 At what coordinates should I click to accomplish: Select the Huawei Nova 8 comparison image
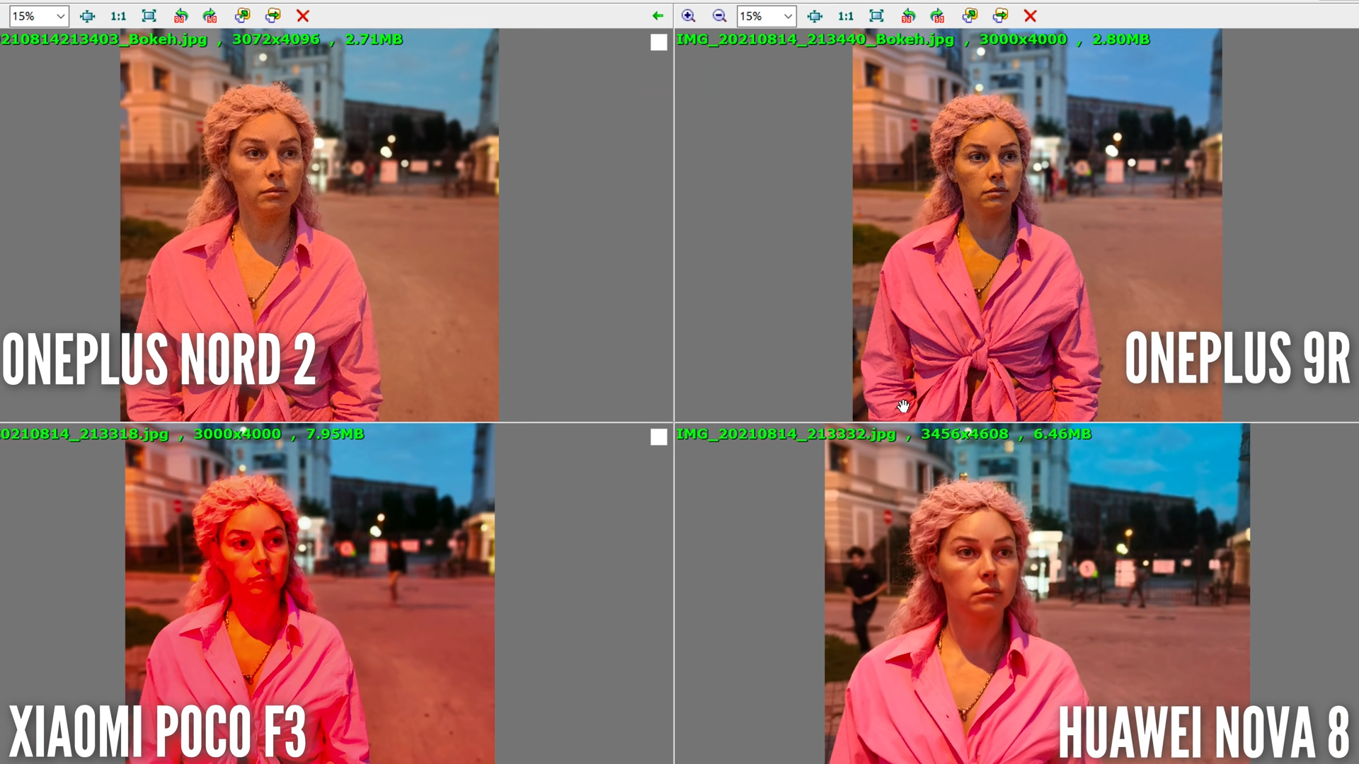(x=1036, y=594)
